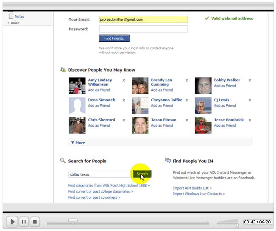This screenshot has height=231, width=276.
Task: Open Cheyanna Jaffke's name link
Action: click(167, 100)
